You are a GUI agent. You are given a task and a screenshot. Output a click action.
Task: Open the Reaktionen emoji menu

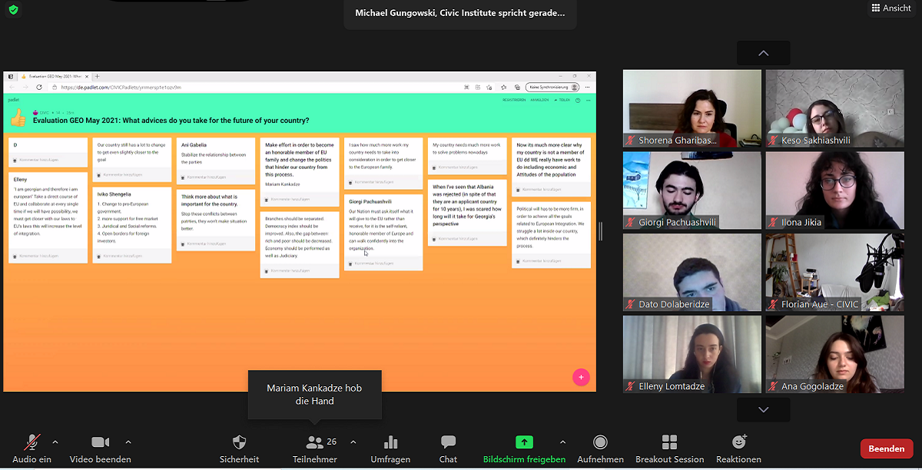click(x=739, y=443)
